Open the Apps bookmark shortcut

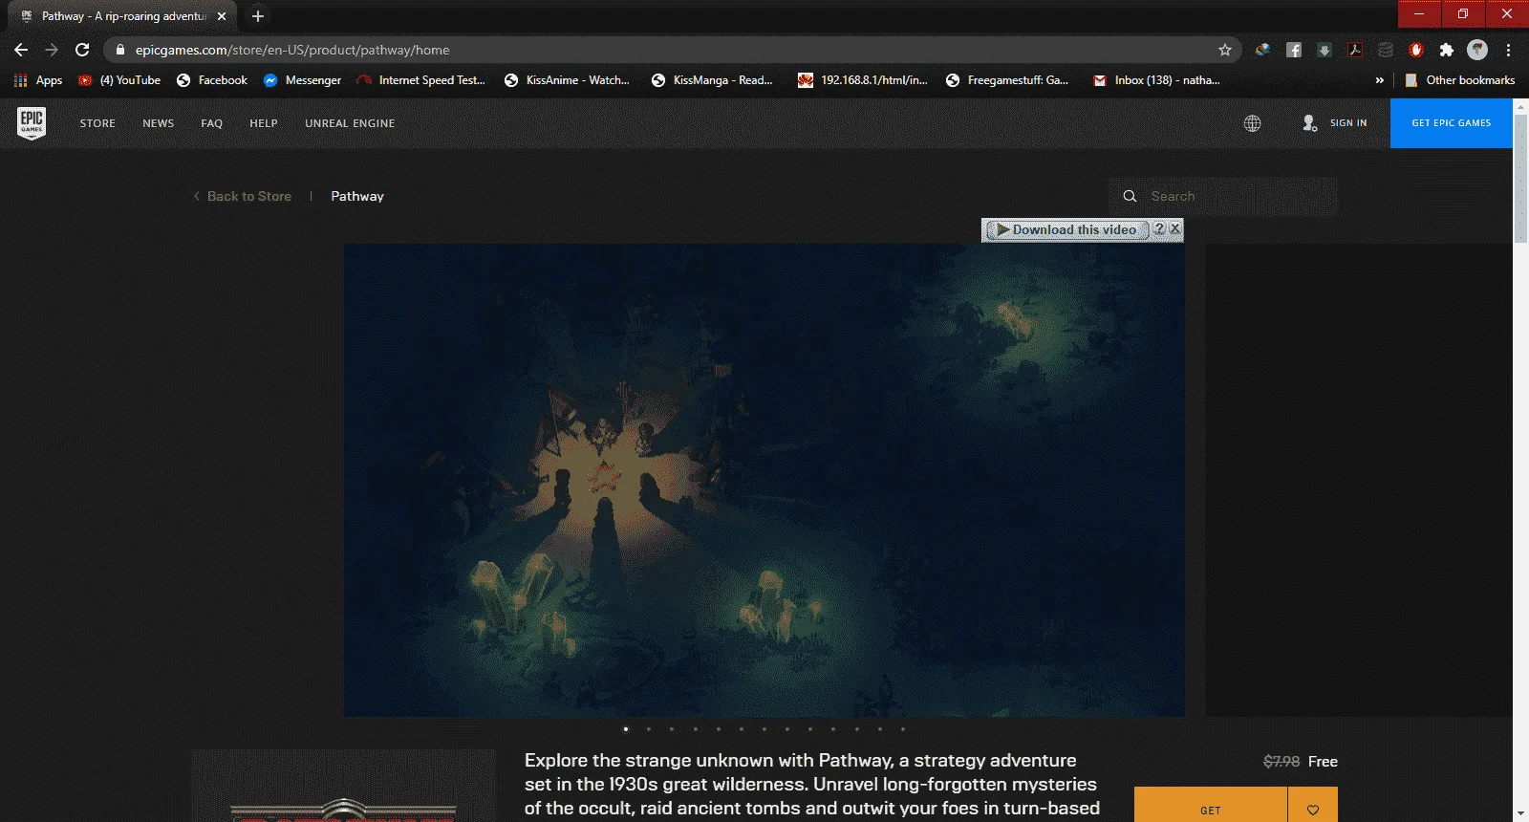[38, 80]
